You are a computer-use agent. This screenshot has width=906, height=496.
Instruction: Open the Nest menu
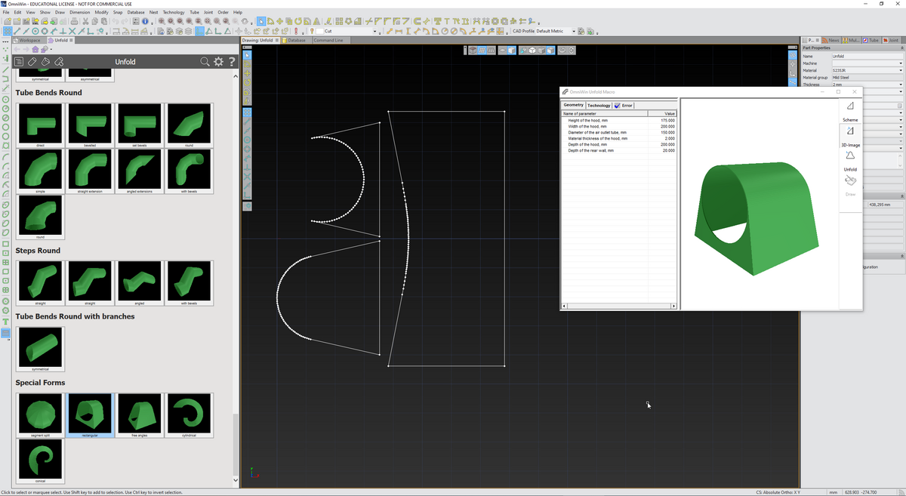pos(154,13)
